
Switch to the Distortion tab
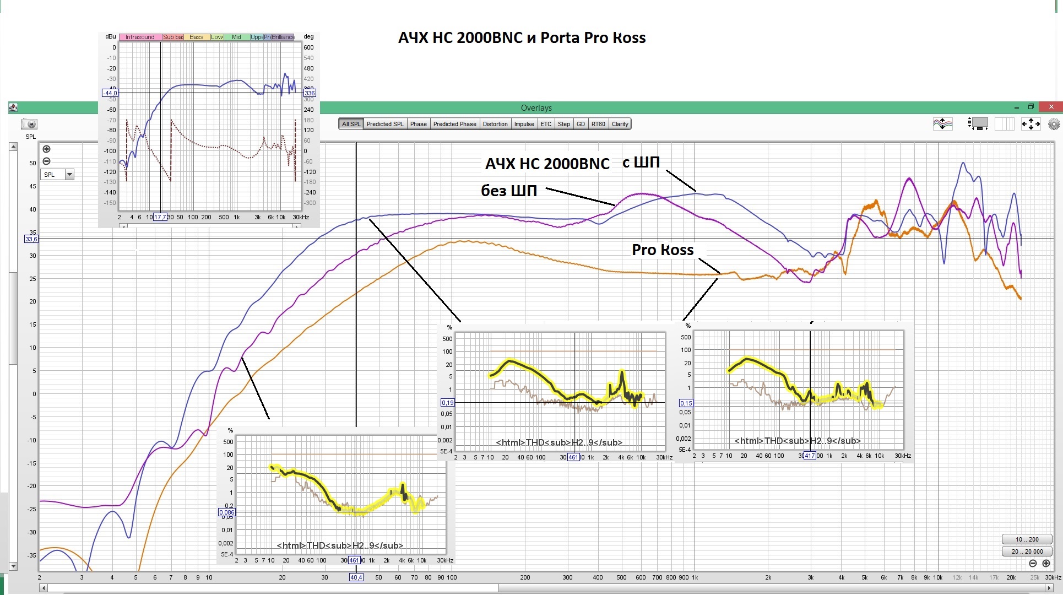(495, 124)
